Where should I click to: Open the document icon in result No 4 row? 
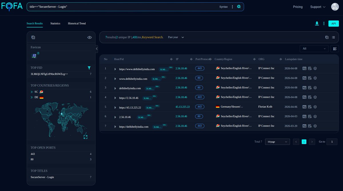click(x=310, y=97)
